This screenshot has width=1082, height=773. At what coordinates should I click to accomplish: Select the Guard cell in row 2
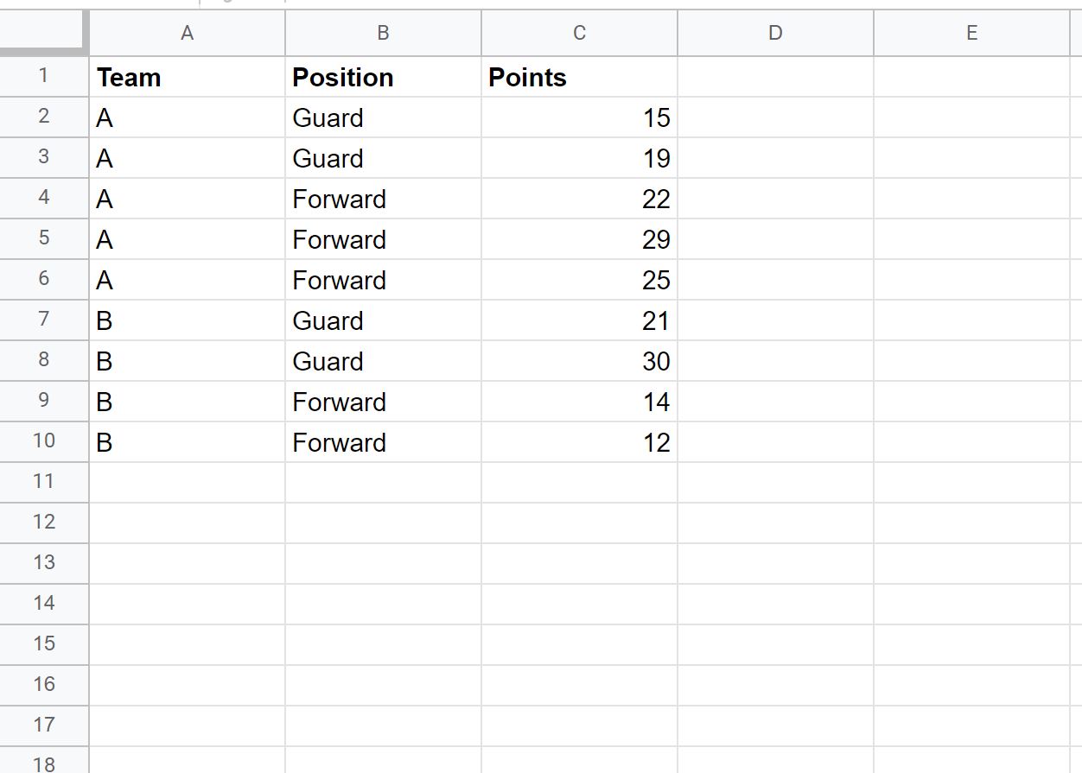point(383,117)
